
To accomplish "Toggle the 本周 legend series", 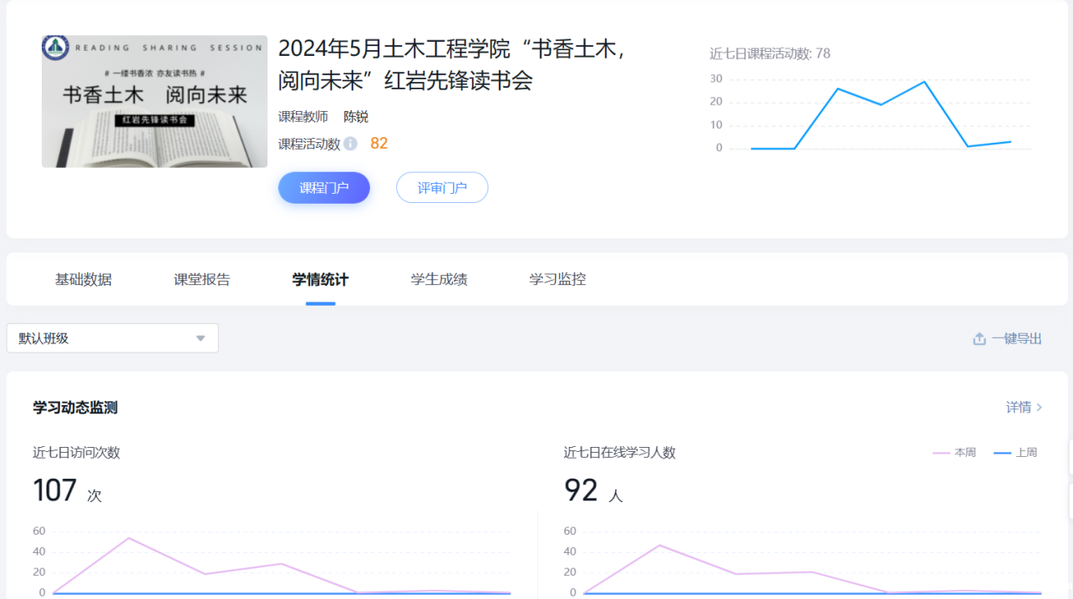I will coord(954,452).
